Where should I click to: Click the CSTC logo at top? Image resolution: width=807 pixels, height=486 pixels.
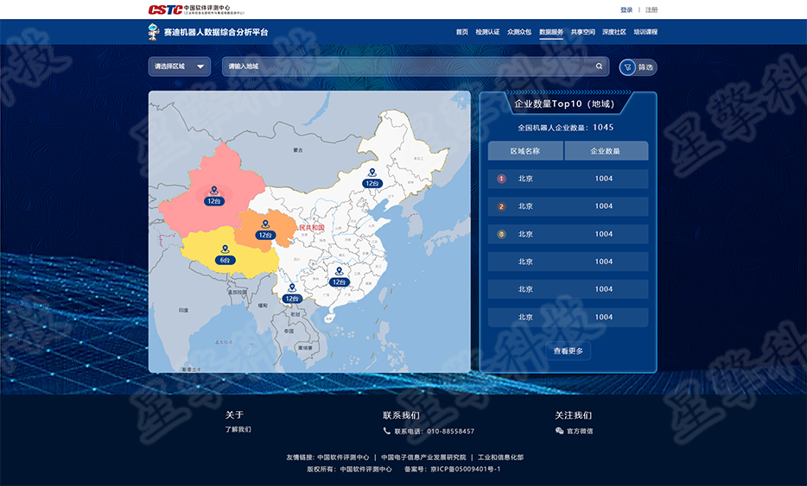pos(165,9)
